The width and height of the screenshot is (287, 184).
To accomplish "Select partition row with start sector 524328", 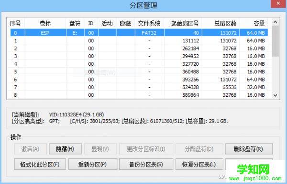I will pos(138,87).
